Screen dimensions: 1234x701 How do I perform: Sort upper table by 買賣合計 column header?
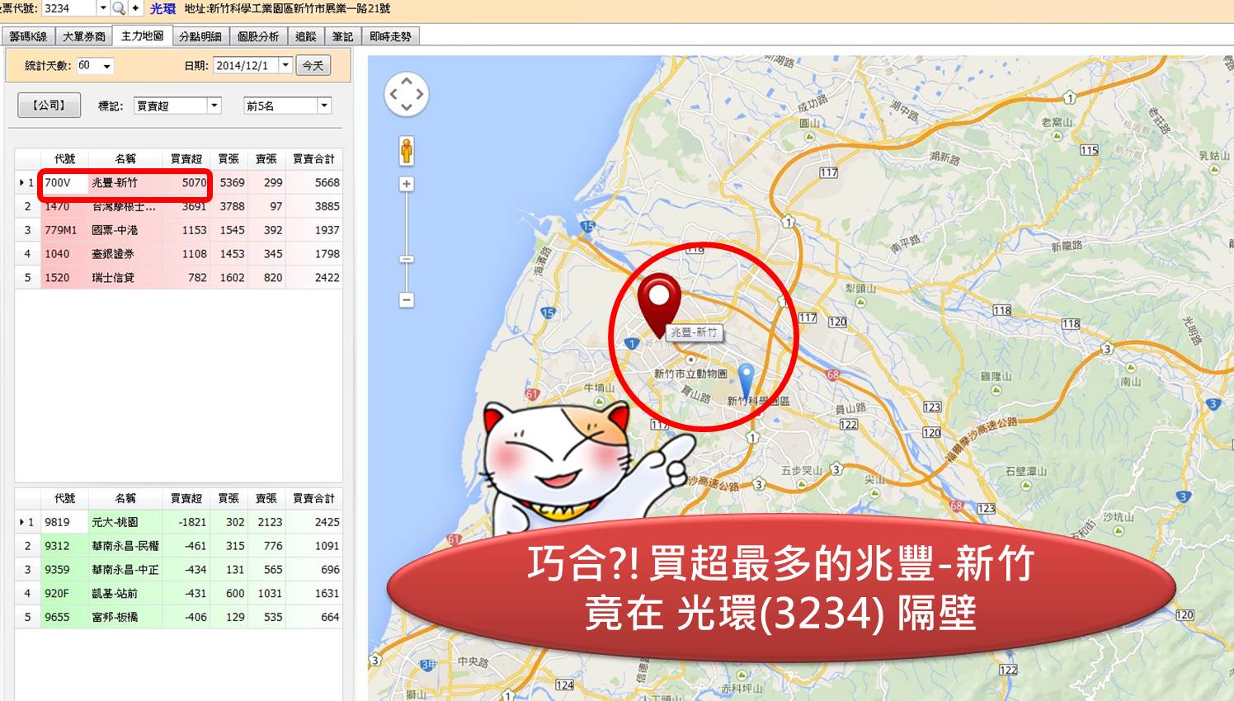pos(314,158)
